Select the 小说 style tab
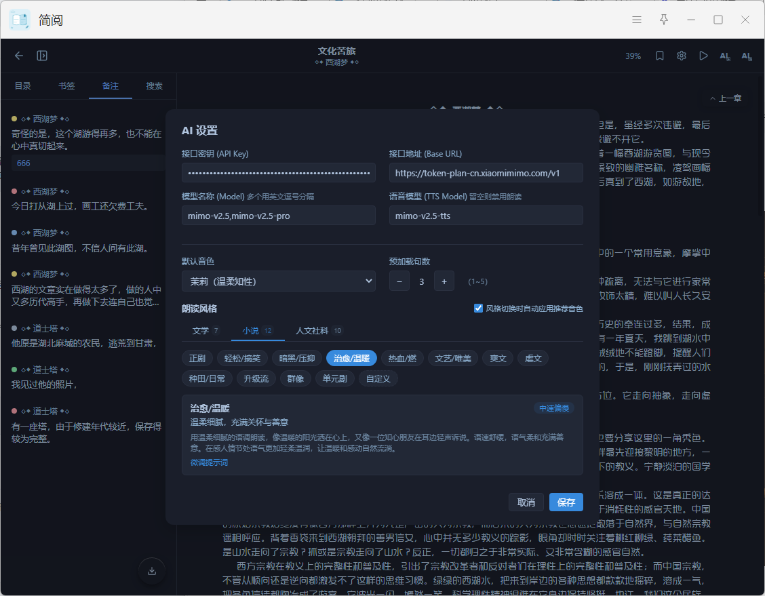This screenshot has height=596, width=765. click(x=258, y=331)
